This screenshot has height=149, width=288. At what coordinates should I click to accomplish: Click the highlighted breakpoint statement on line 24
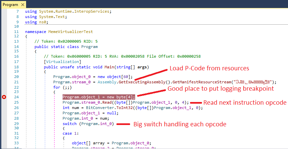(99, 97)
